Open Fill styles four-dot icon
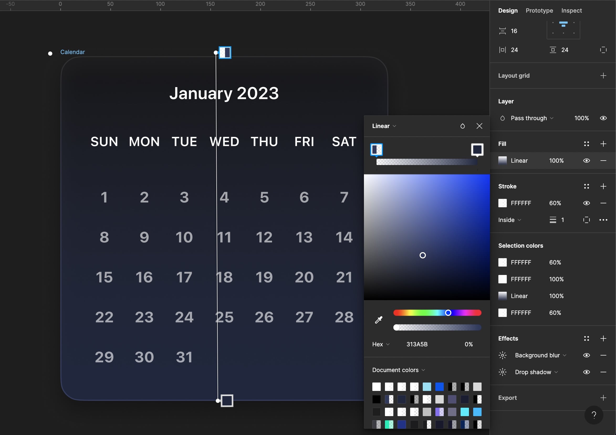 [x=586, y=144]
